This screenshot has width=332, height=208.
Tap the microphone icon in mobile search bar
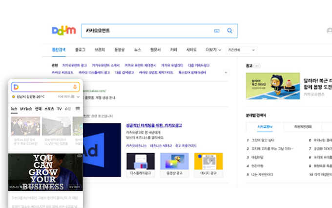[x=75, y=87]
